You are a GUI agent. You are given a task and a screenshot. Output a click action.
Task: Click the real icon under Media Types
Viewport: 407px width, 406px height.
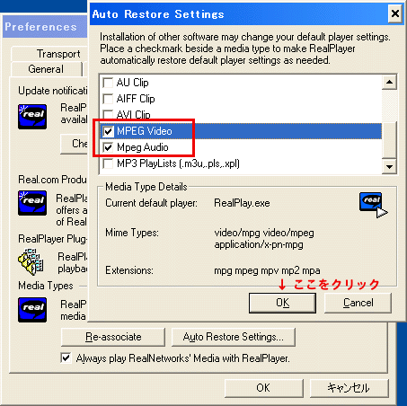32,310
